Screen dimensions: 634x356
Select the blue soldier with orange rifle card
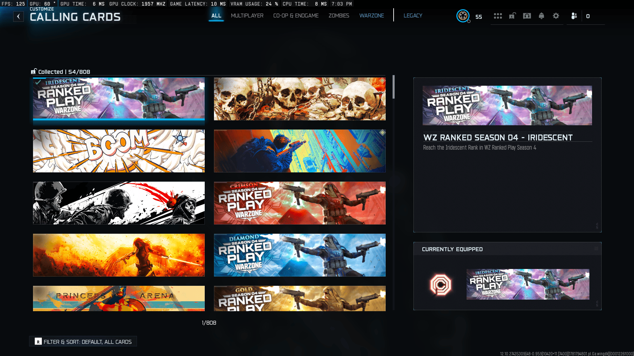(x=300, y=151)
